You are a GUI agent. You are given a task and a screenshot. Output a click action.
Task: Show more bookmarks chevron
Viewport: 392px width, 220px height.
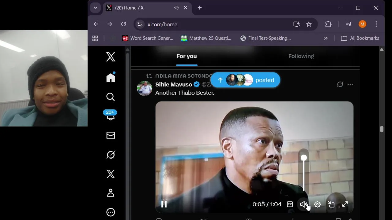[x=326, y=38]
